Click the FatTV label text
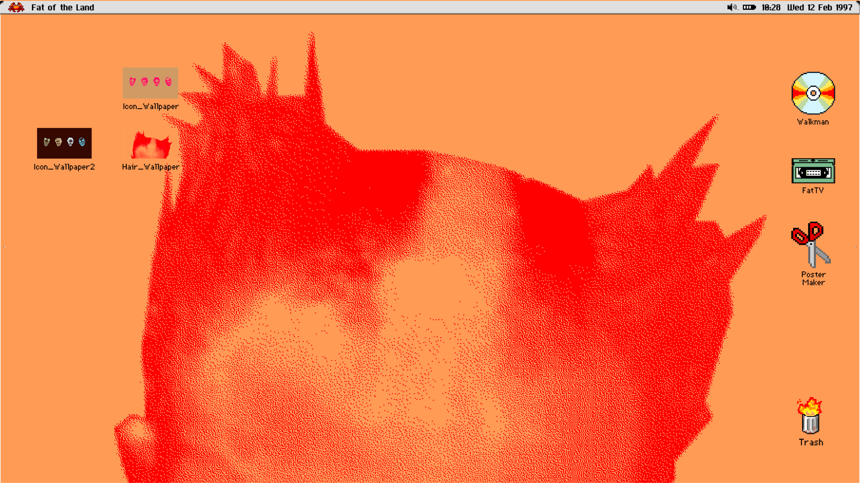The width and height of the screenshot is (860, 483). click(813, 191)
